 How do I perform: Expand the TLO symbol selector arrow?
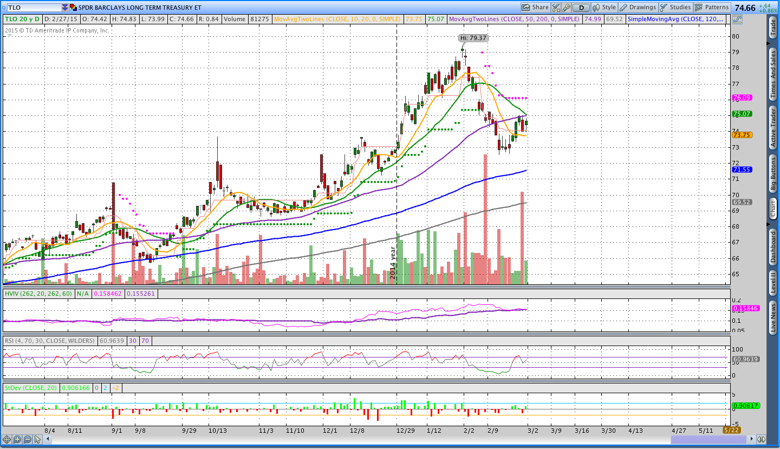point(65,8)
